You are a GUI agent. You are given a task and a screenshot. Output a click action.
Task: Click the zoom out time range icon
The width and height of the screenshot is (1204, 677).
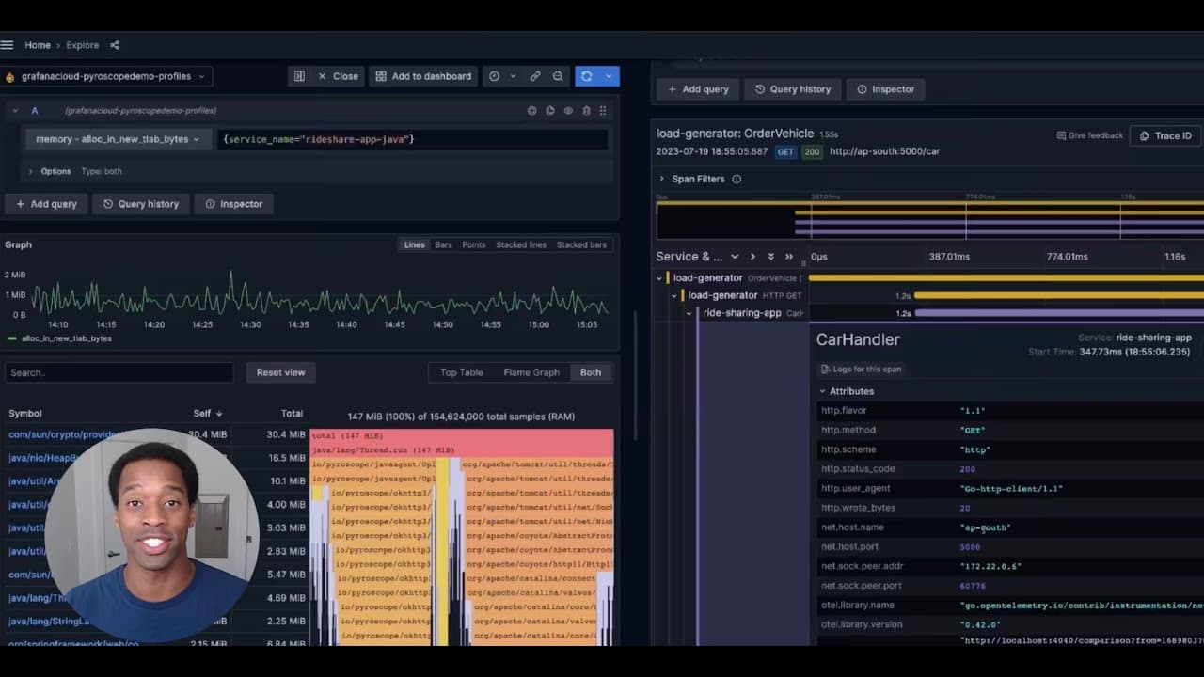pos(558,76)
